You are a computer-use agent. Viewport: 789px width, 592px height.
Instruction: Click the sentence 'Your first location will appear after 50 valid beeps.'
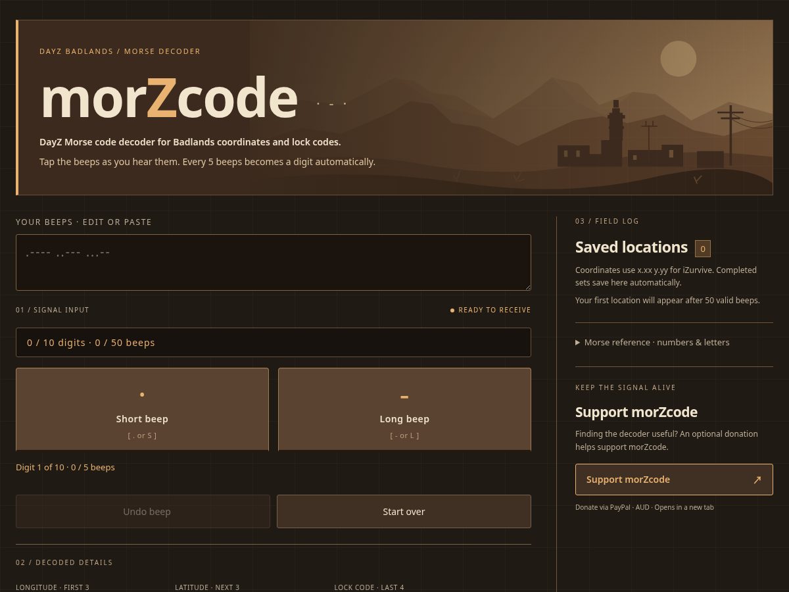pos(667,300)
